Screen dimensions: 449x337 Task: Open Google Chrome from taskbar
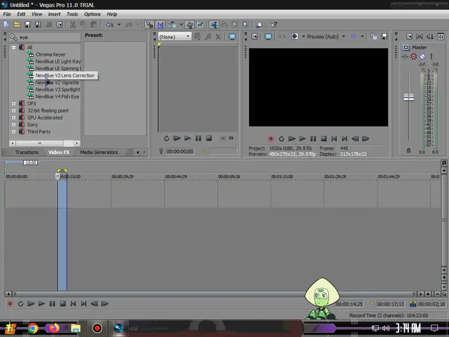coord(32,328)
